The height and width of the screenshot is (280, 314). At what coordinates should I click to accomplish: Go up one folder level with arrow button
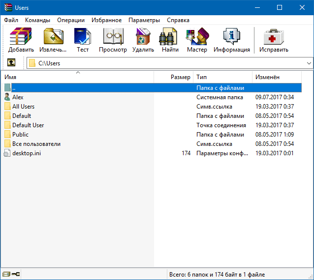pyautogui.click(x=11, y=63)
